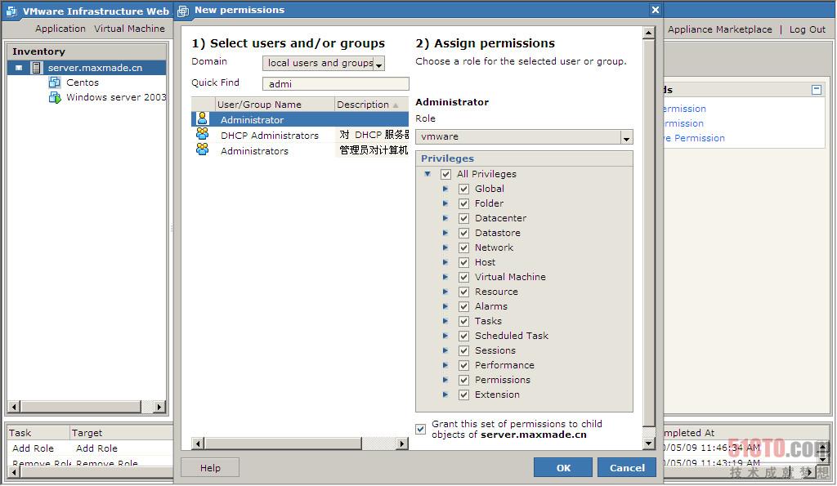Expand the Performance privilege group
Screen dimensions: 837x486
445,365
